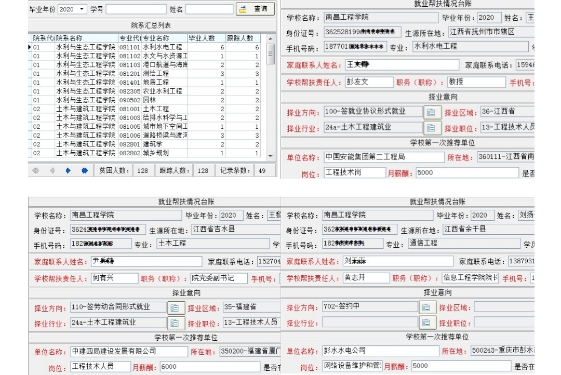Open lookup beside 702-签约中 field
Image resolution: width=561 pixels, height=375 pixels.
click(x=427, y=307)
